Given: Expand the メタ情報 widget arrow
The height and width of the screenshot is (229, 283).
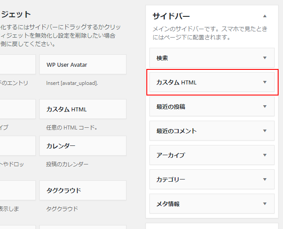Looking at the screenshot, I should tap(265, 204).
